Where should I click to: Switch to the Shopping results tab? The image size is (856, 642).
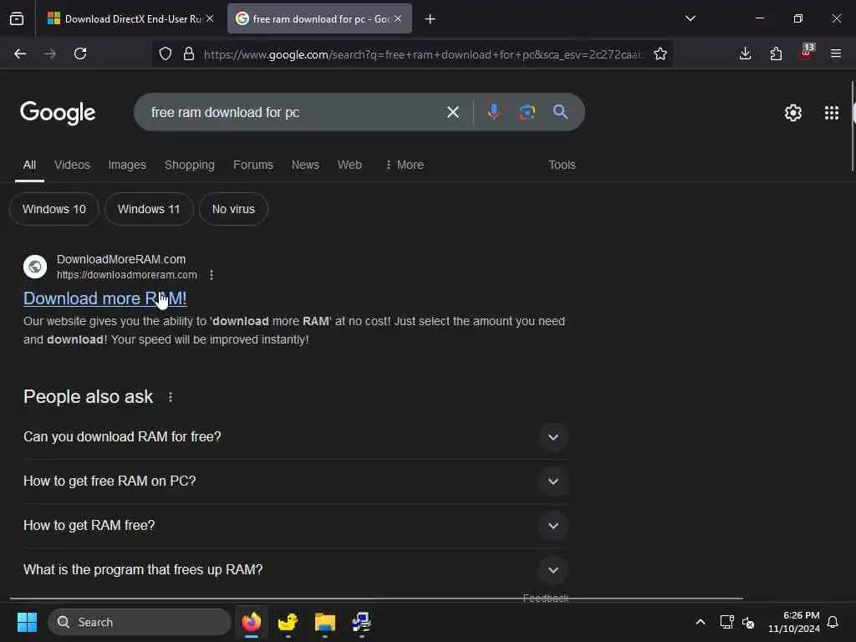(190, 165)
